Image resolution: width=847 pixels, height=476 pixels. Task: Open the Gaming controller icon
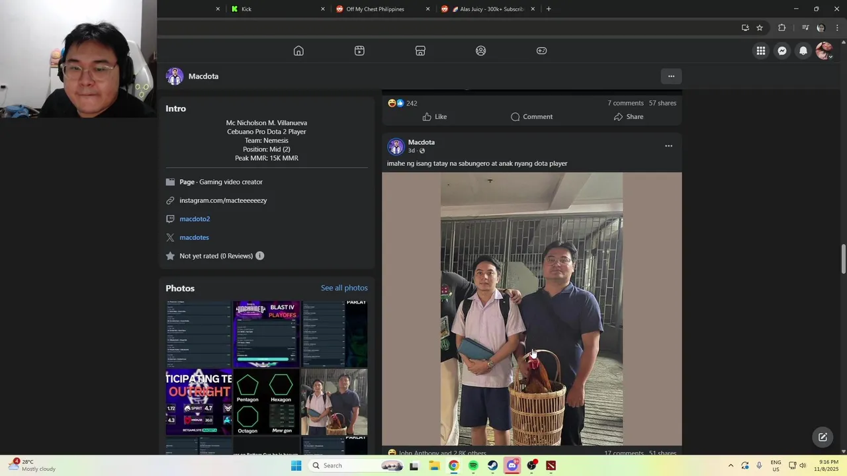542,51
